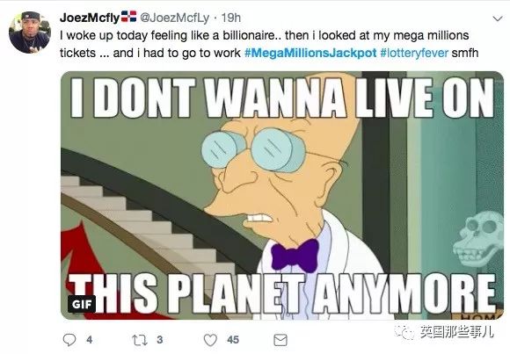This screenshot has height=354, width=510.
Task: Click the 19h timestamp
Action: 231,18
